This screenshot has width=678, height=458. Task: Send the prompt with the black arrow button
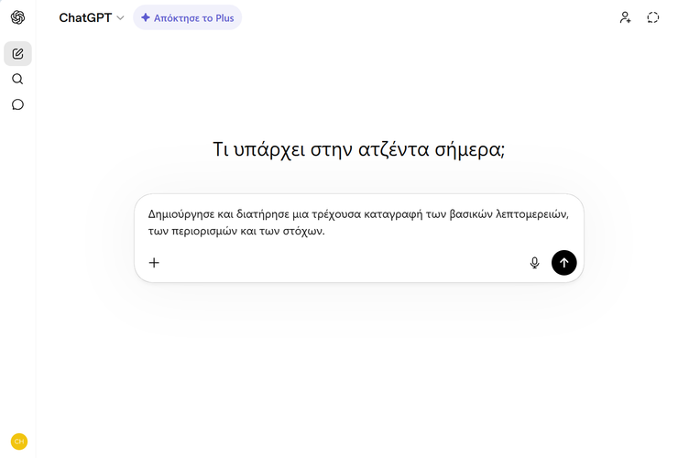[x=563, y=263]
